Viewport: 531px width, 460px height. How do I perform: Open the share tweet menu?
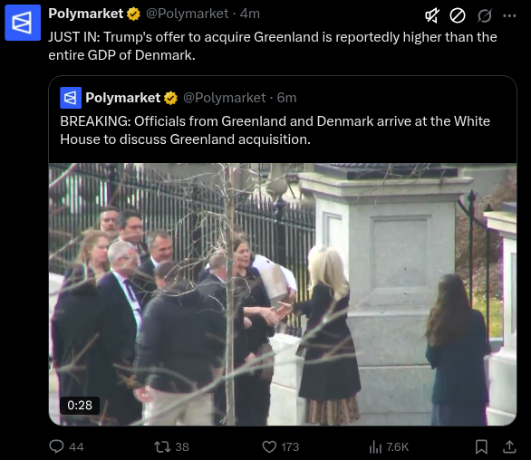coord(509,446)
